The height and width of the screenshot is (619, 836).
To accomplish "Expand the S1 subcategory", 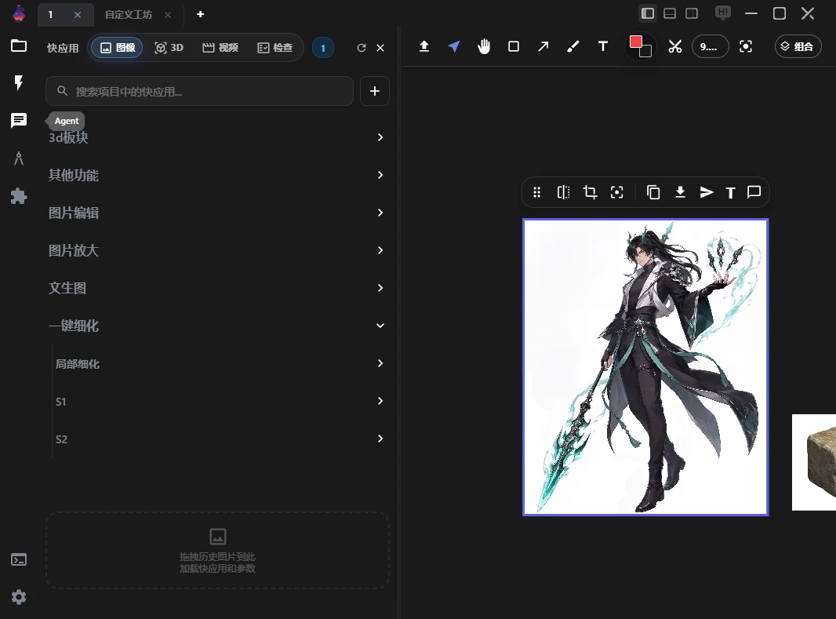I will coord(220,401).
